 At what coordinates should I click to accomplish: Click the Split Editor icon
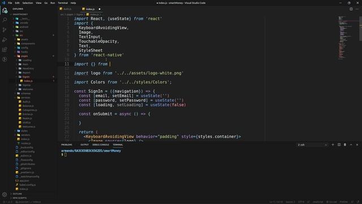351,9
